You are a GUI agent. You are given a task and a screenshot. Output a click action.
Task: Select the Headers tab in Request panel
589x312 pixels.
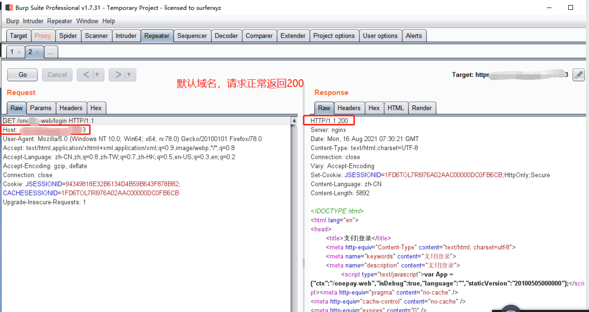pyautogui.click(x=71, y=108)
